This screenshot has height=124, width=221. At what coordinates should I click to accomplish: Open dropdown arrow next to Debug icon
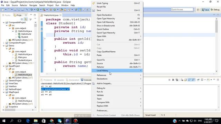pyautogui.click(x=35, y=10)
